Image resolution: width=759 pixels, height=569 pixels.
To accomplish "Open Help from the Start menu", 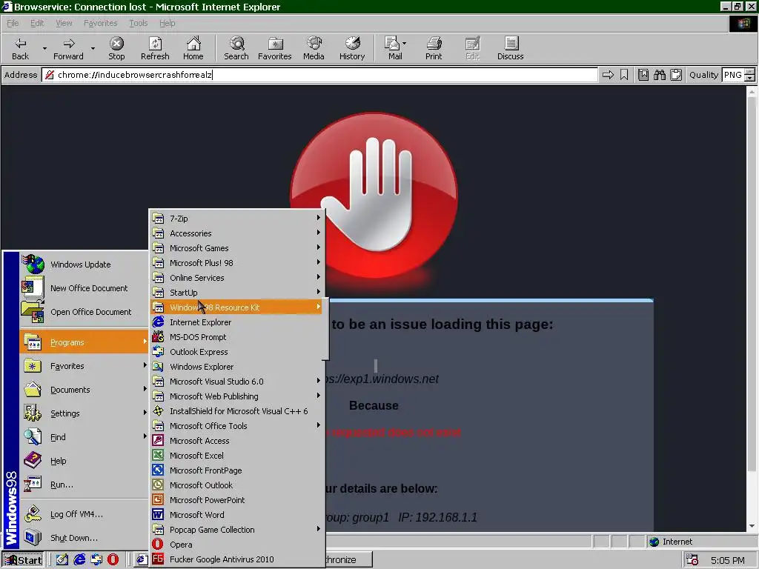I will click(x=84, y=461).
